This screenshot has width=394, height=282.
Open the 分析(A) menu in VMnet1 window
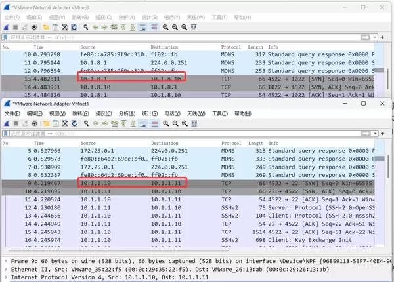coord(127,113)
